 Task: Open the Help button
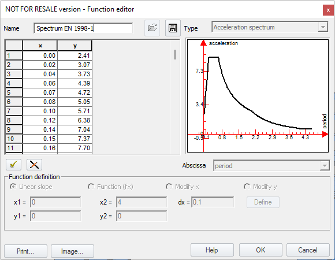(x=212, y=250)
